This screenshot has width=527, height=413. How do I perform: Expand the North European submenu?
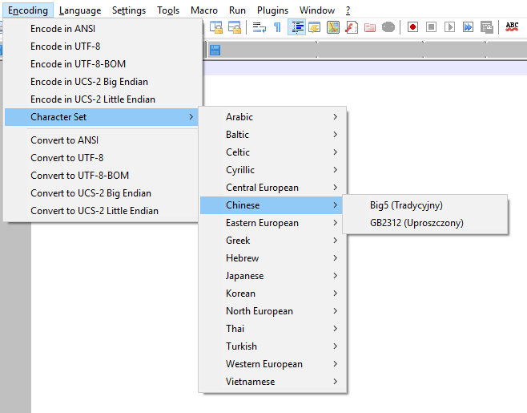tap(272, 311)
